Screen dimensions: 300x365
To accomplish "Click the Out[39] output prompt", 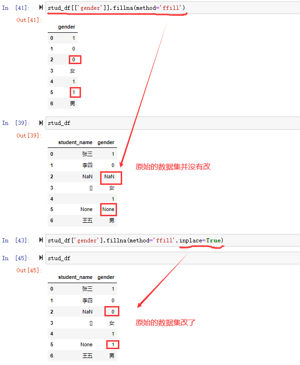I will coord(29,136).
